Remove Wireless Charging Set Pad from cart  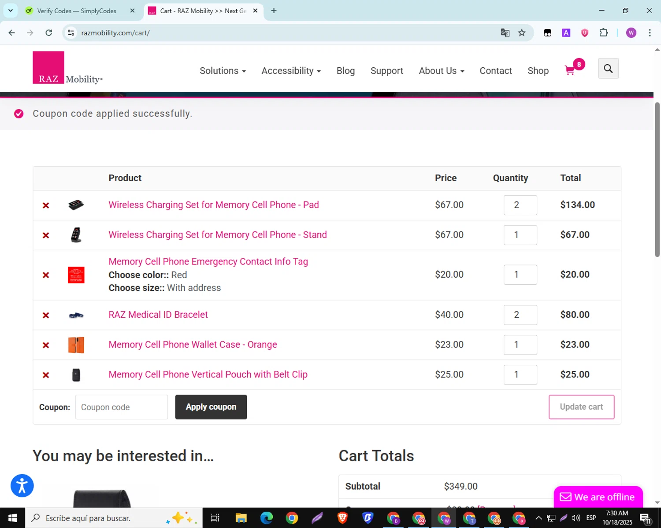coord(46,205)
